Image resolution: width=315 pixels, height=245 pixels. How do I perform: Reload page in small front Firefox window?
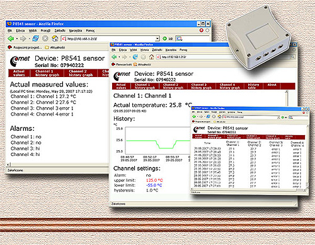click(x=208, y=117)
